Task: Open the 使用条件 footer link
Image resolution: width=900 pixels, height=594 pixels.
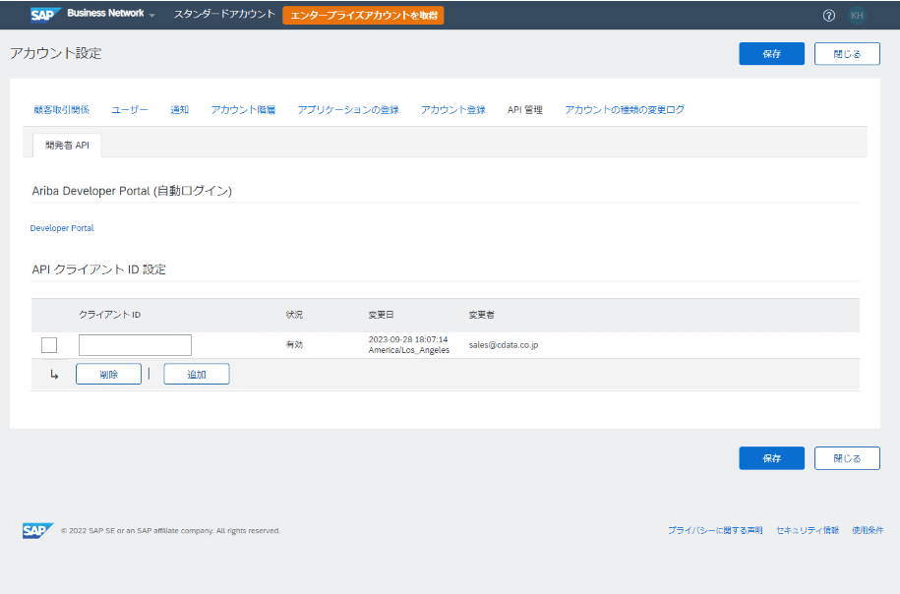Action: tap(868, 530)
